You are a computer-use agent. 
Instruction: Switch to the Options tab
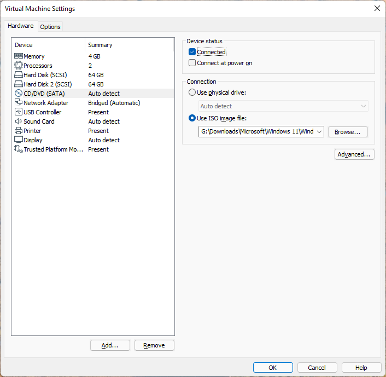(x=50, y=27)
